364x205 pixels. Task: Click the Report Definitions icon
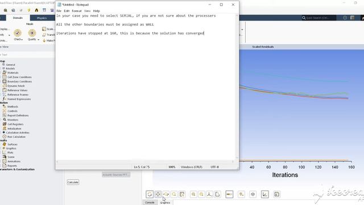[x=4, y=116]
